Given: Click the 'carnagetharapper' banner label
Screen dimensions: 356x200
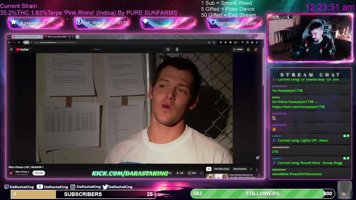Looking at the screenshot, I should (237, 23).
